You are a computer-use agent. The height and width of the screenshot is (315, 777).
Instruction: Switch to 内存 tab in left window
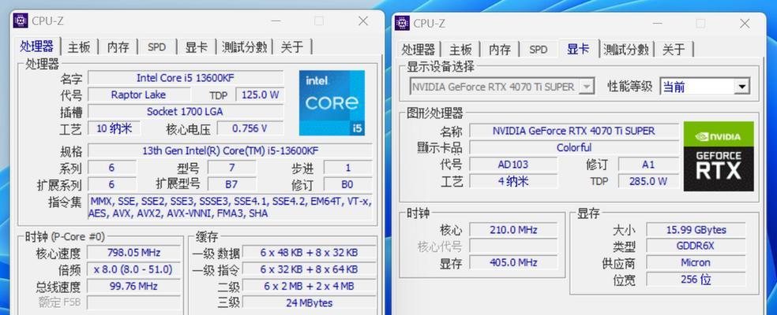point(118,47)
